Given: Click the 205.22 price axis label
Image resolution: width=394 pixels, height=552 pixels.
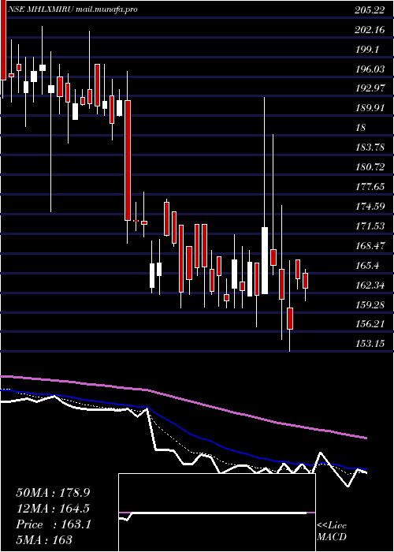Looking at the screenshot, I should click(370, 10).
